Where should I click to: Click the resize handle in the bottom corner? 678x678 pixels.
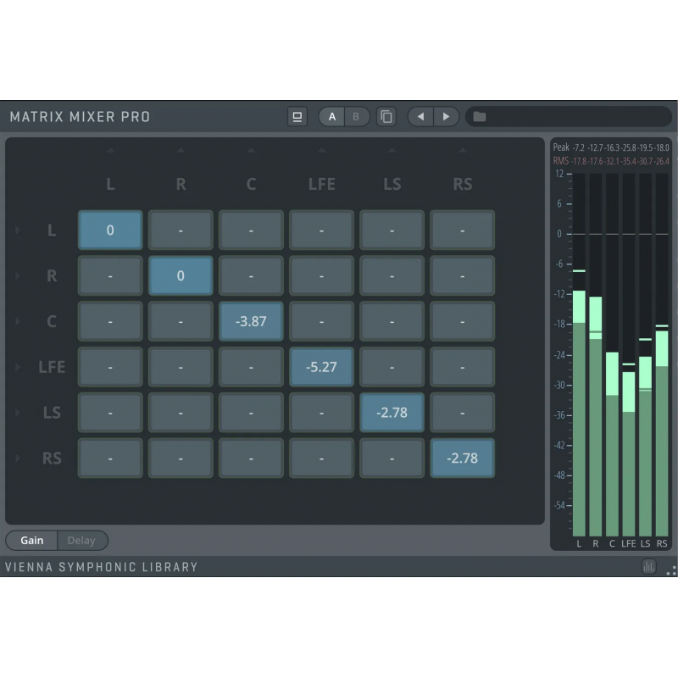(x=670, y=570)
